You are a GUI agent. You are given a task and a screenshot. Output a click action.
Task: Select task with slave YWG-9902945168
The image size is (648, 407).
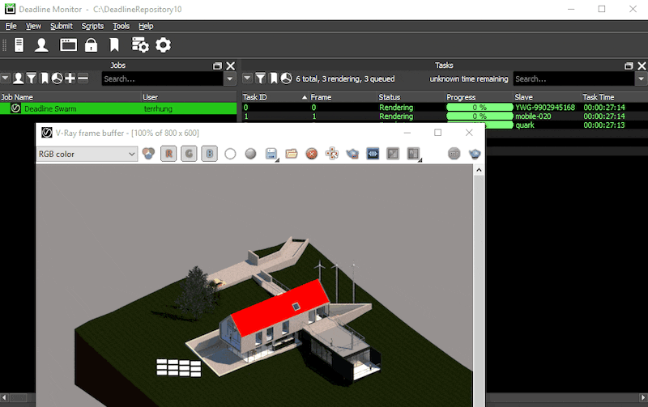click(x=445, y=108)
